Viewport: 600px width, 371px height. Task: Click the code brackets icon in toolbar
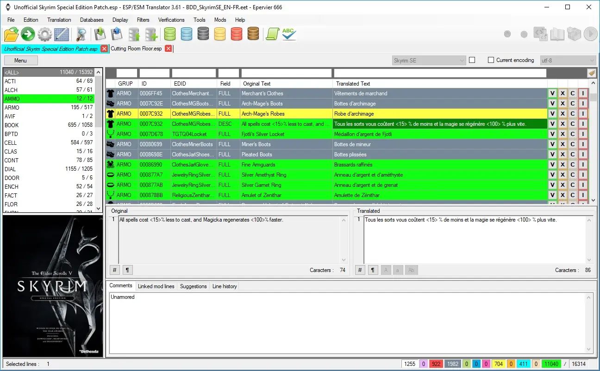click(540, 34)
